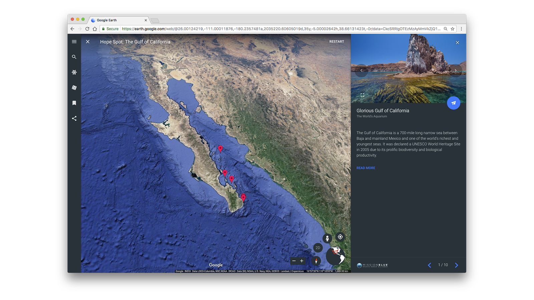Open the Google Earth hamburger menu
This screenshot has height=300, width=534.
[74, 42]
